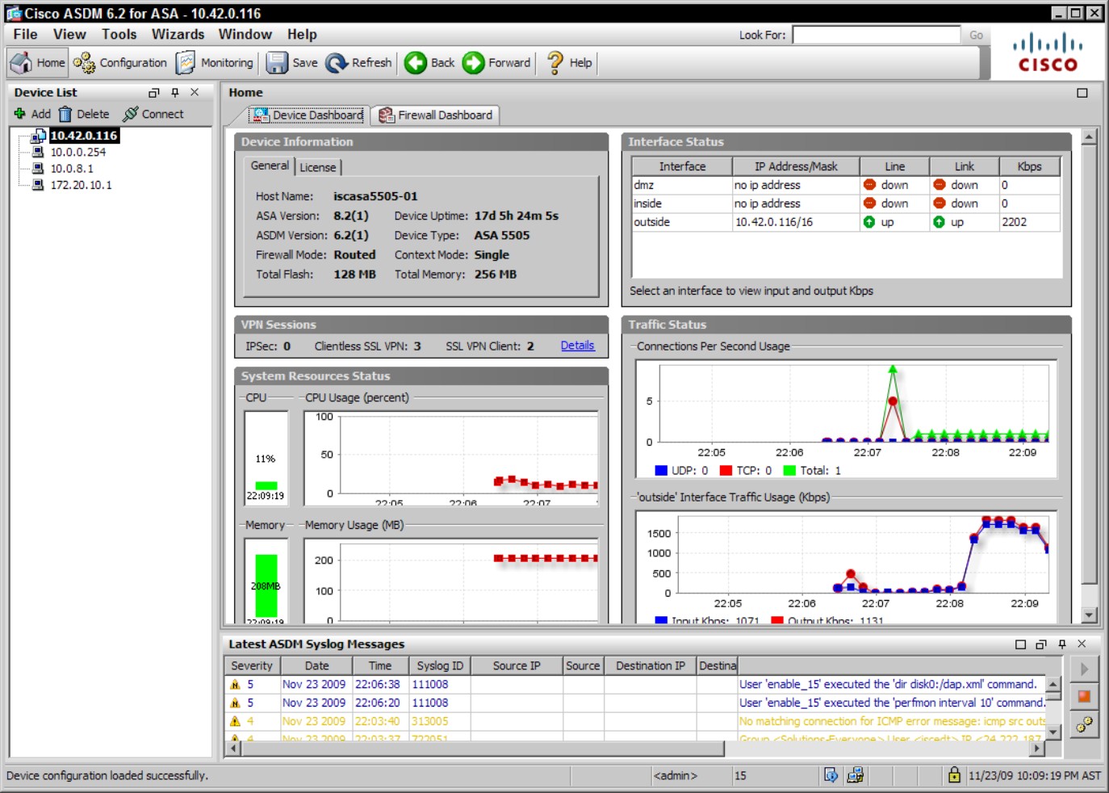Select device 10.0.8.1 in list

coord(72,168)
